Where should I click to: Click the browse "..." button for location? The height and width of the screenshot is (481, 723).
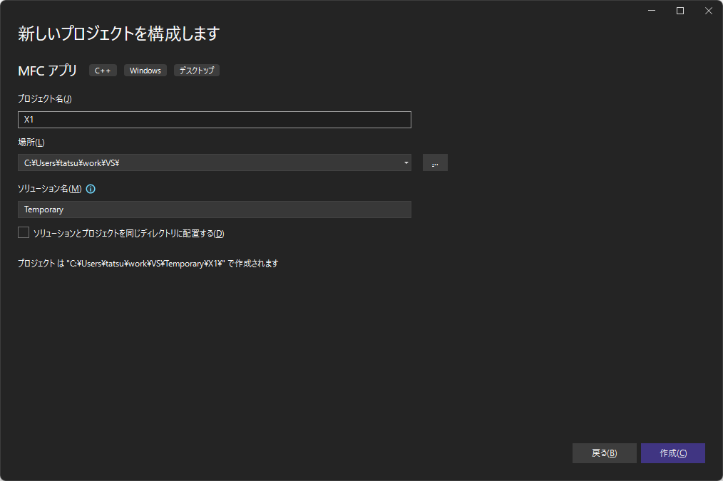(x=435, y=162)
